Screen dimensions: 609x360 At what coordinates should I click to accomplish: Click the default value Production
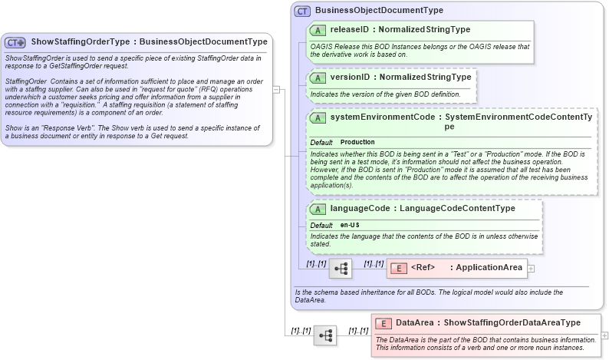(357, 142)
